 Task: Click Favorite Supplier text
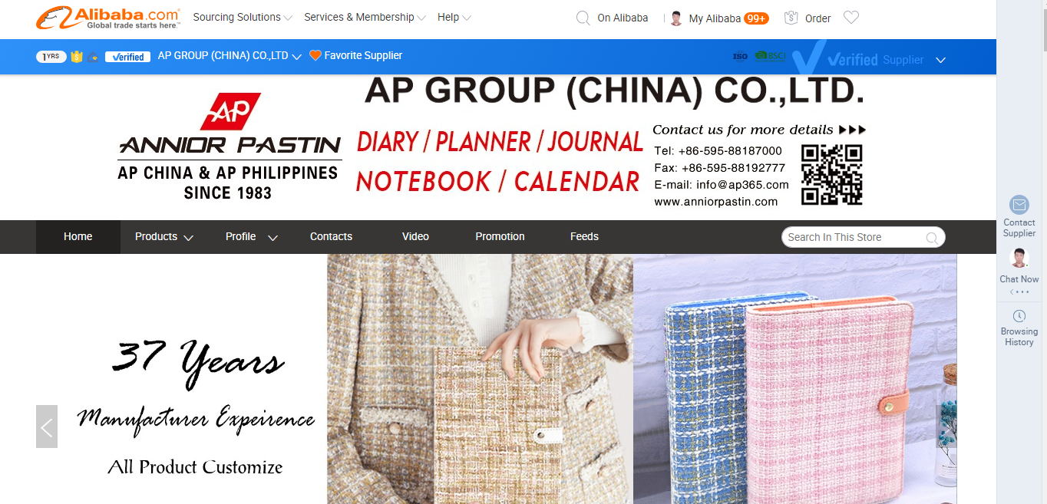[x=363, y=55]
